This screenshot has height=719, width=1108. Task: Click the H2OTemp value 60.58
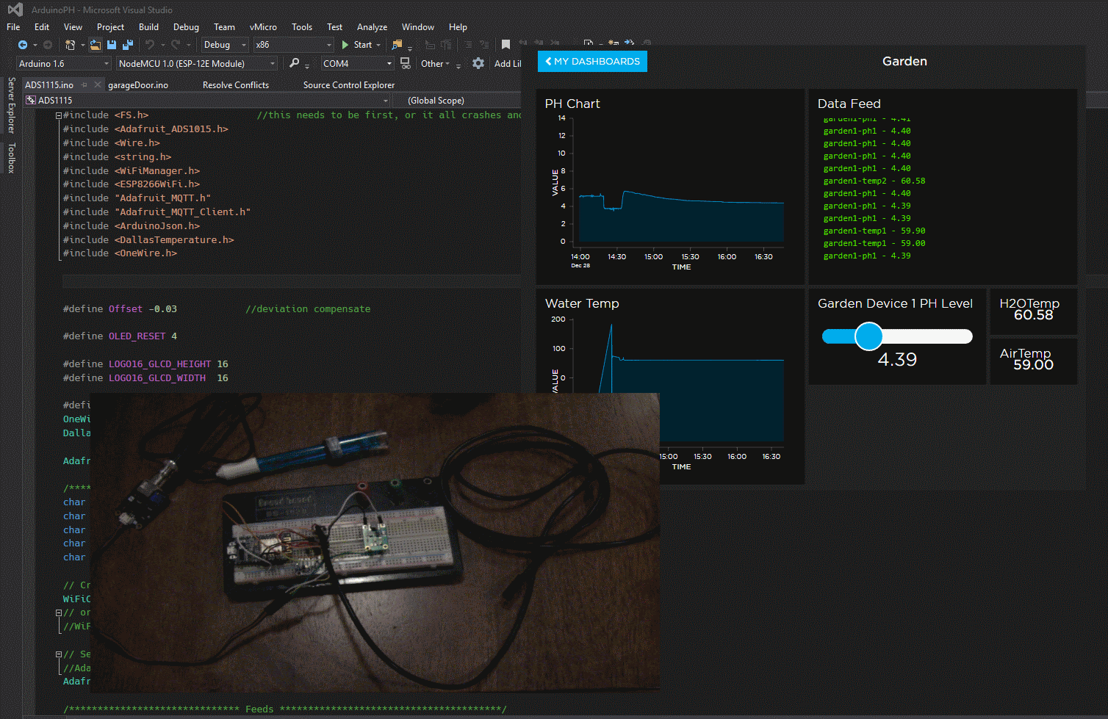pos(1033,315)
